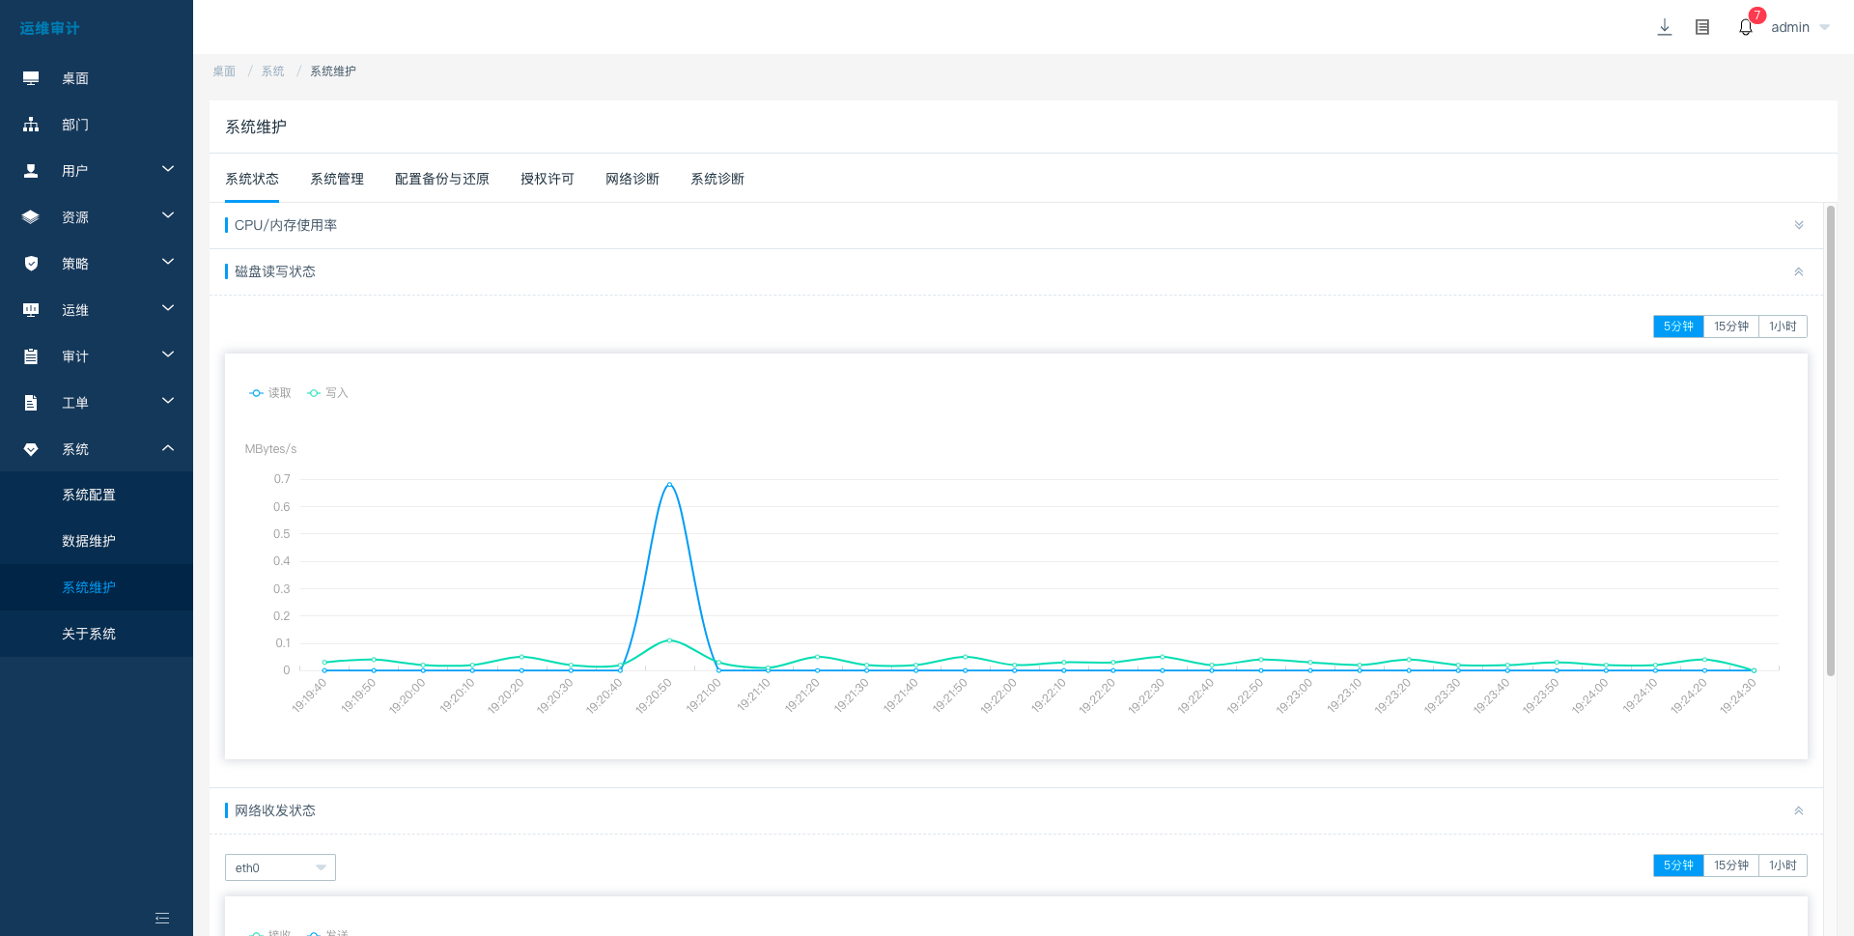Click the 部门 organization icon in the sidebar
Screen dimensions: 1854x936
(31, 125)
